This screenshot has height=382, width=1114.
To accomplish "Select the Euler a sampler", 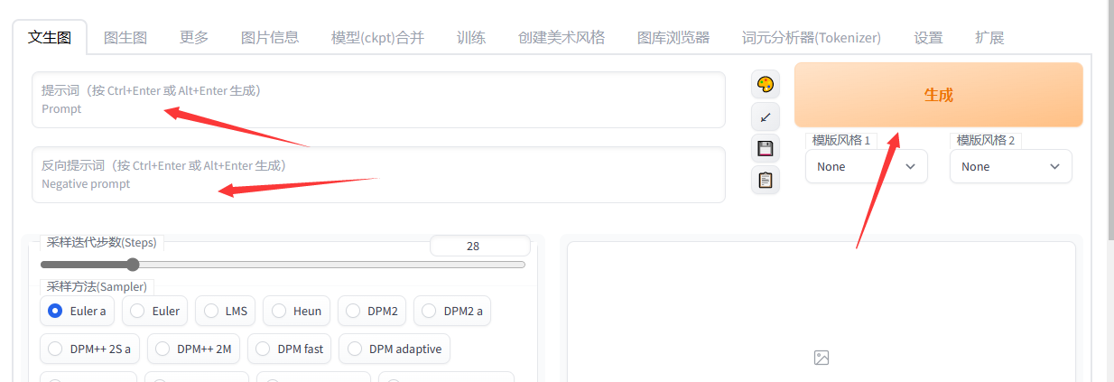I will 78,311.
